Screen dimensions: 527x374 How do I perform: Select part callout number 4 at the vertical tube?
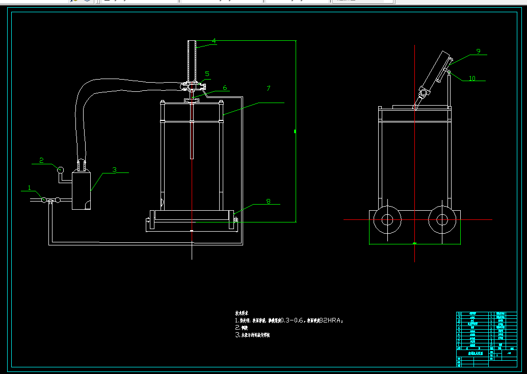(x=214, y=41)
